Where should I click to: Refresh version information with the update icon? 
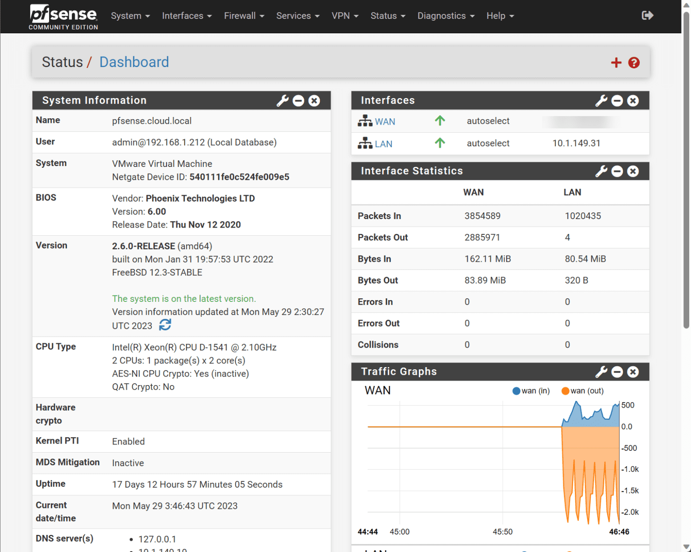pyautogui.click(x=165, y=325)
